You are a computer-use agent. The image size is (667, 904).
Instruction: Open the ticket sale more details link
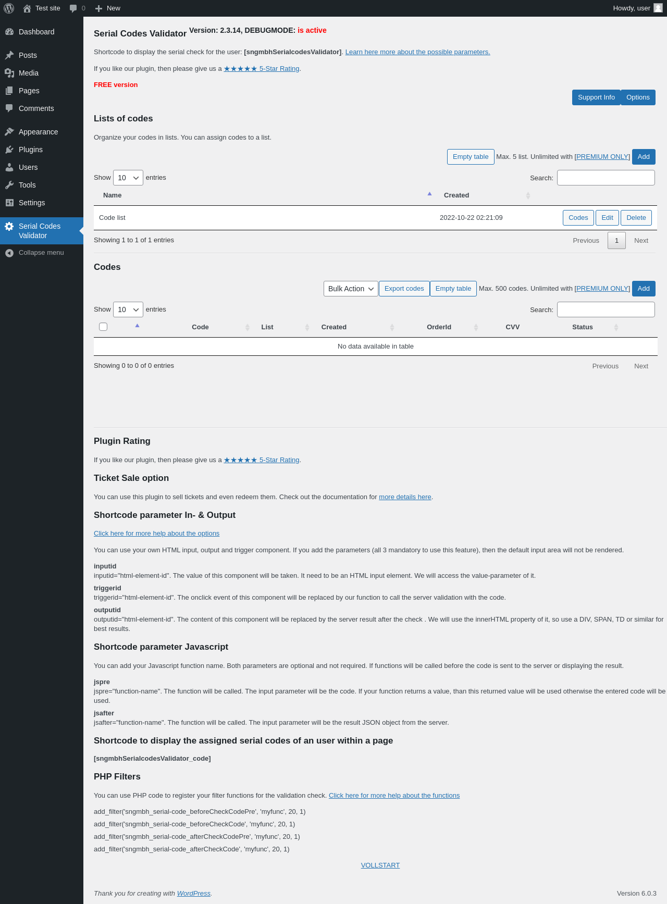[x=405, y=497]
